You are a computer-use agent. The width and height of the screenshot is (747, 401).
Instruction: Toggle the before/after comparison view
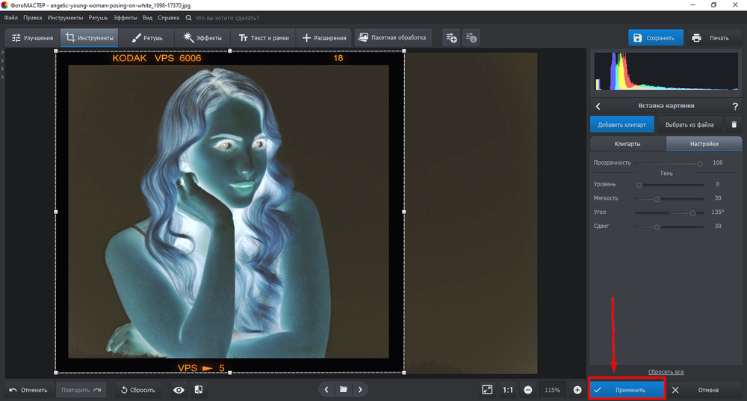pos(198,389)
